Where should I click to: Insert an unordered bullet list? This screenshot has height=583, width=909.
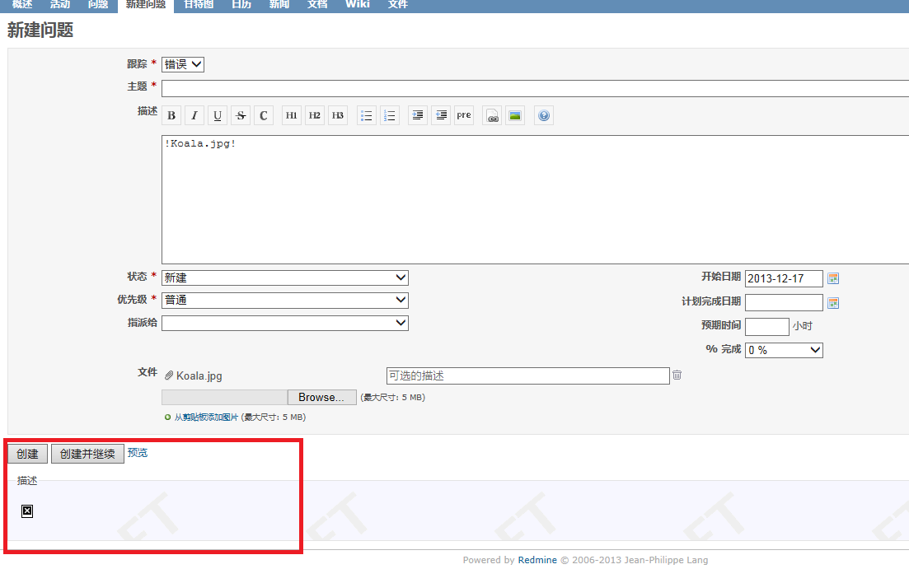(x=367, y=116)
